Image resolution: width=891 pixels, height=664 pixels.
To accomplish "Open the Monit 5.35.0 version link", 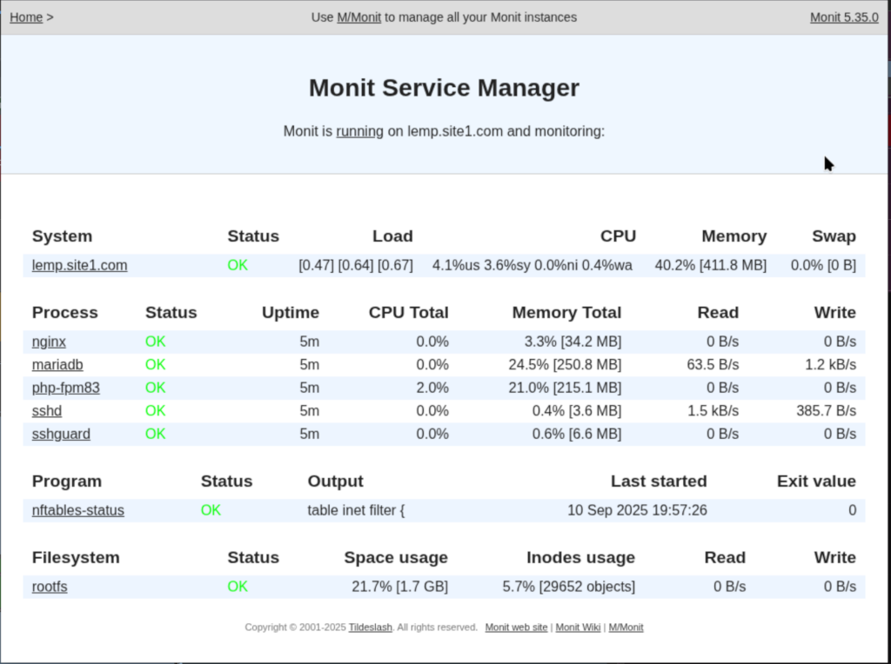I will coord(844,17).
